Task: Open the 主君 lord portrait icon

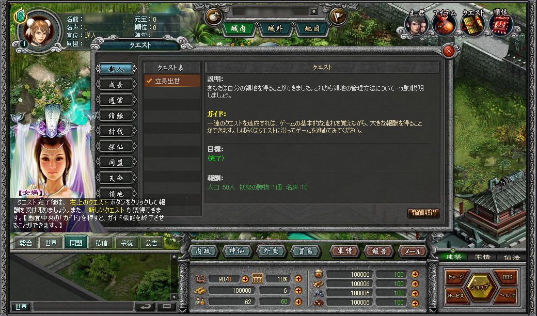Action: [417, 25]
